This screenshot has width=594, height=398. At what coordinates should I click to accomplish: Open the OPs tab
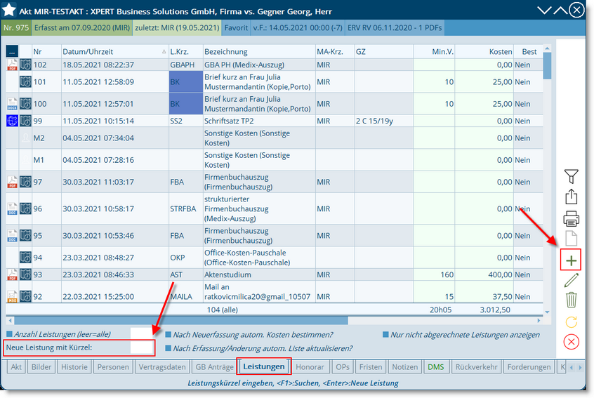pos(343,367)
